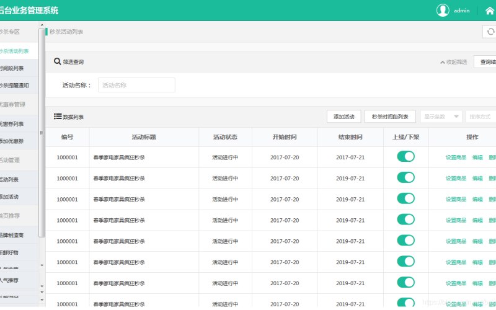The image size is (496, 310).
Task: Click the magnifier icon beside 筛选查询
Action: coord(57,61)
